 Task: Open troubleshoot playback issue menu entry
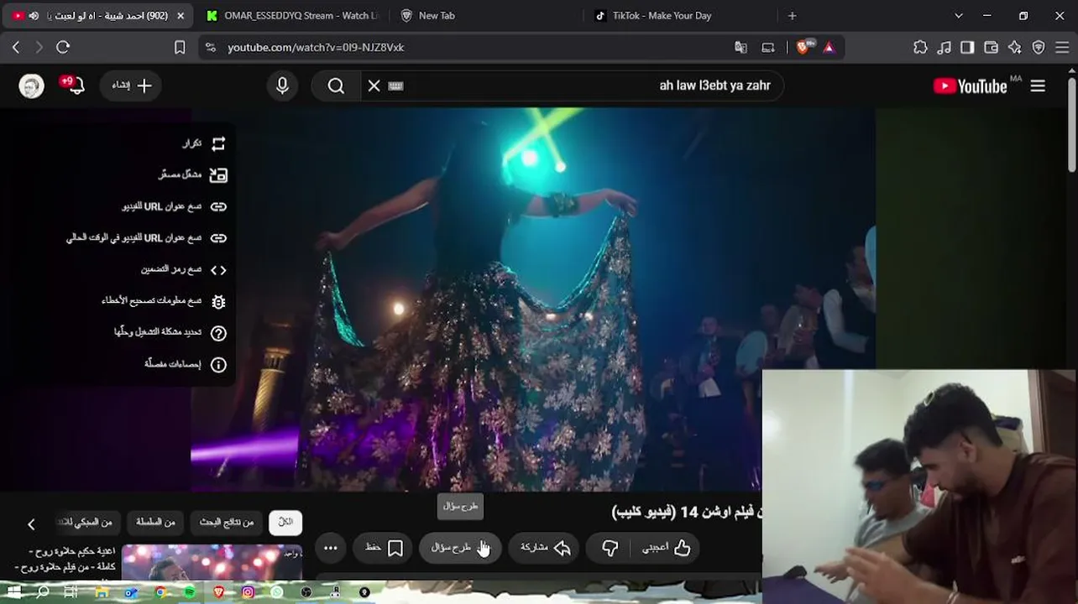pos(171,332)
